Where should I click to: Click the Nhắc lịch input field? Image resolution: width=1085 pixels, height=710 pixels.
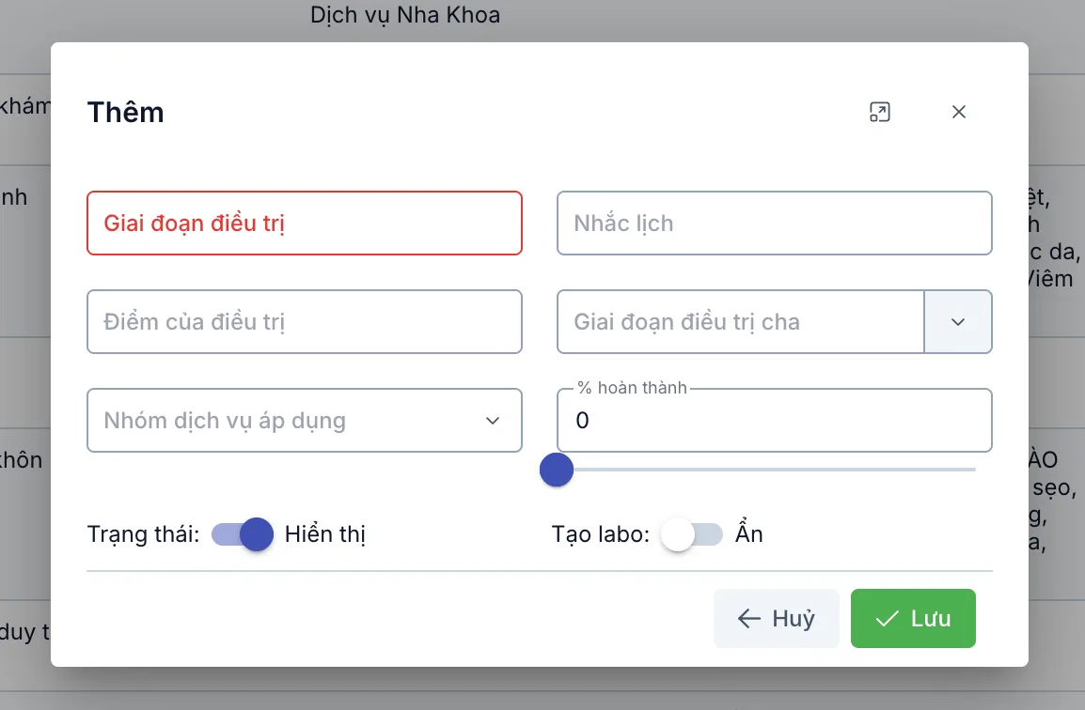775,224
